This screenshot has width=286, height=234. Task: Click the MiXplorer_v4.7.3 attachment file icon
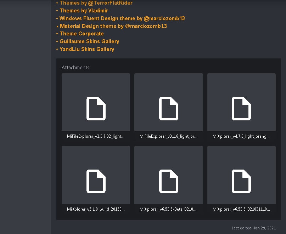coord(241,109)
